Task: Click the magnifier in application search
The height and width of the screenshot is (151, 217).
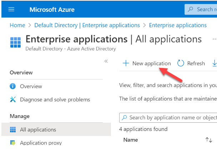Action: [x=124, y=118]
